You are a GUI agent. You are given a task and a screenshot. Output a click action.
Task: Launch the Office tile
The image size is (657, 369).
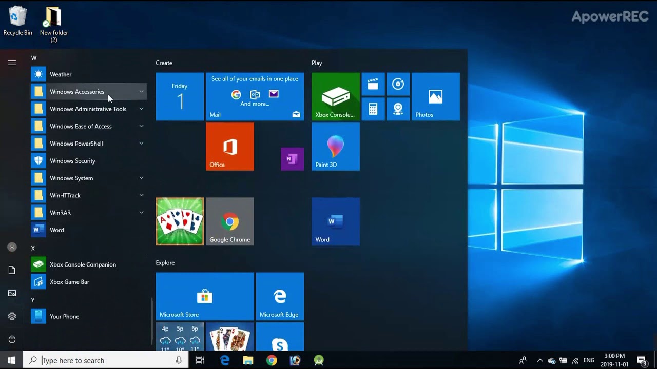click(229, 147)
